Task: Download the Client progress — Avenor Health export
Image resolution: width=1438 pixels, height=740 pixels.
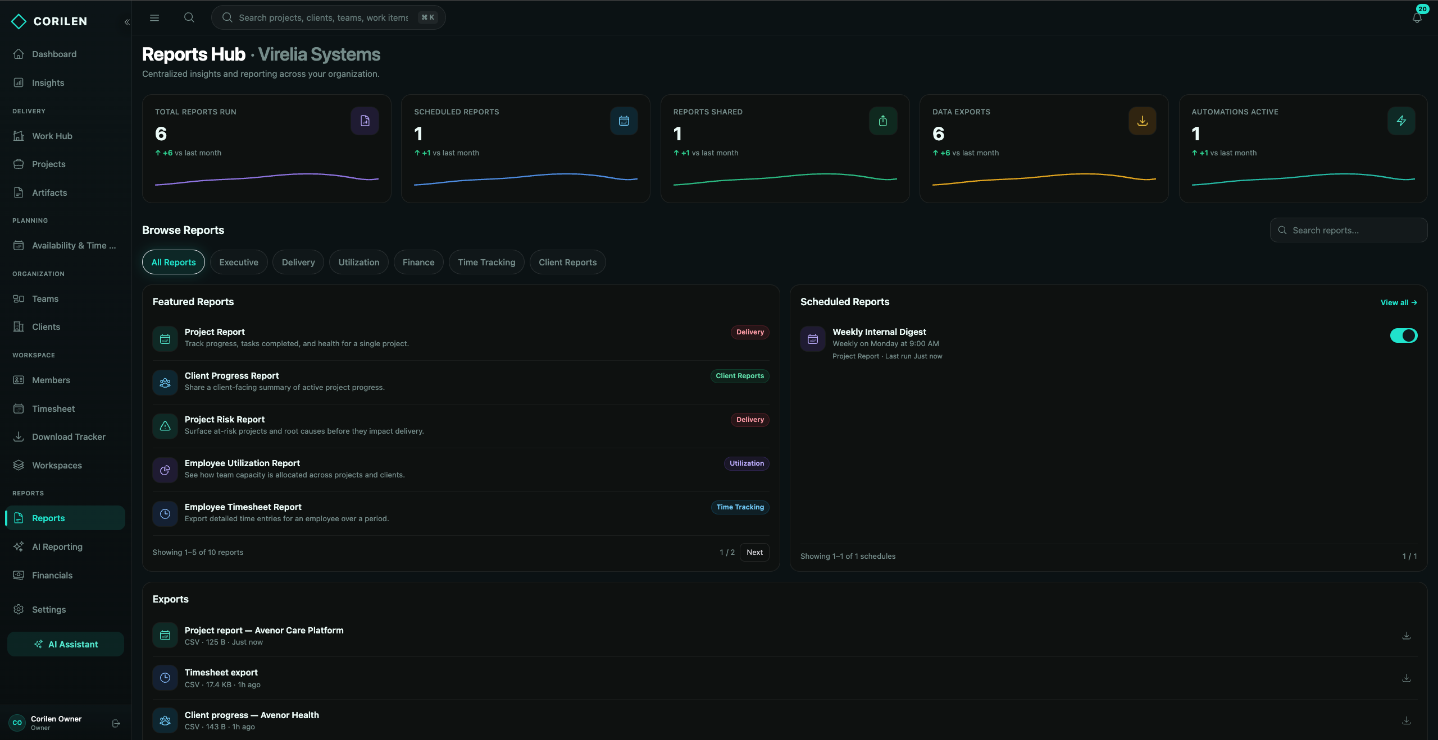Action: click(x=1407, y=720)
